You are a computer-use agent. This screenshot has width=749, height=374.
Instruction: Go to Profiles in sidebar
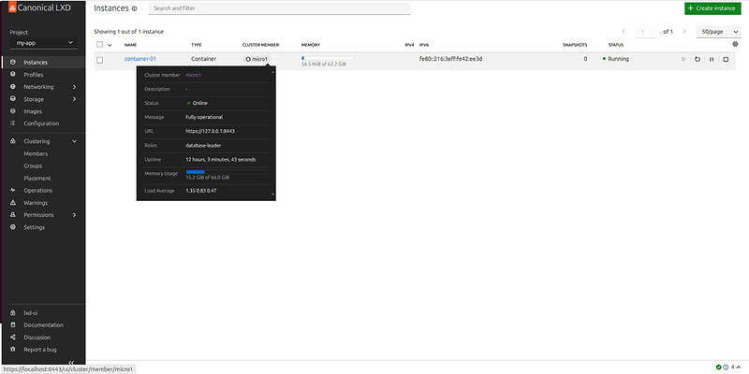[33, 75]
